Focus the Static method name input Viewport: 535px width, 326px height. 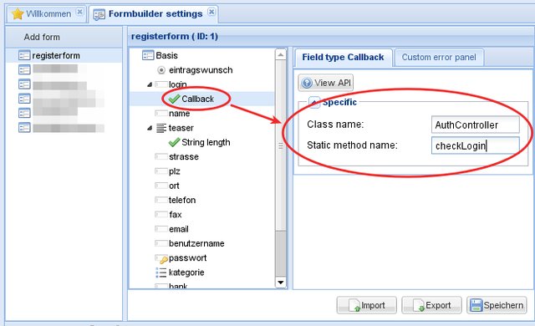[476, 145]
